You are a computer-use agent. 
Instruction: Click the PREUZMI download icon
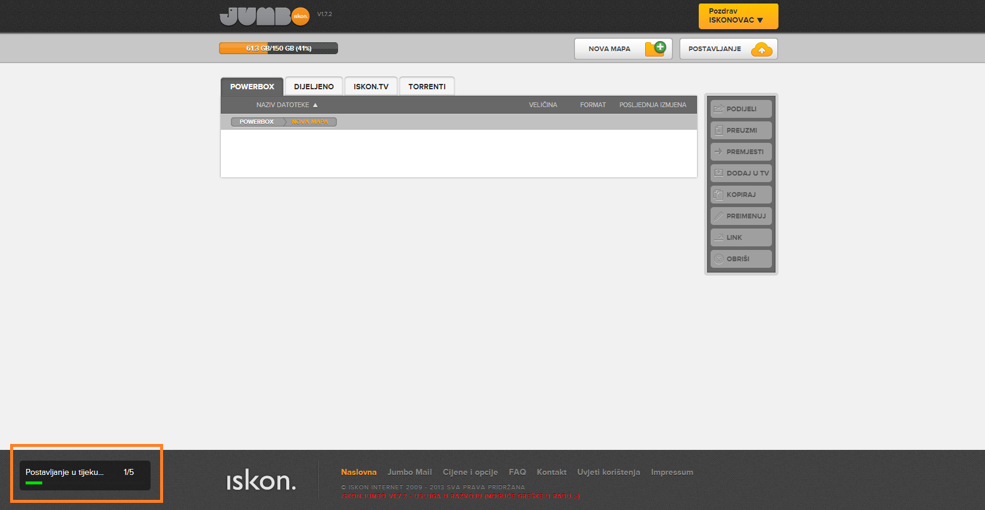click(x=719, y=130)
